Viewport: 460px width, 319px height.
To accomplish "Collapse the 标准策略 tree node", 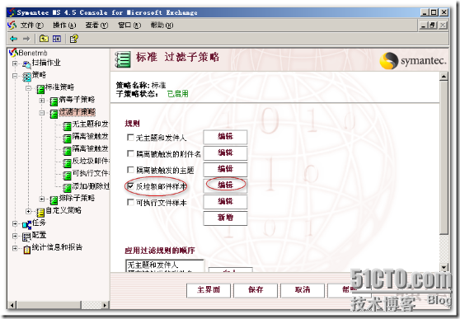I will 28,88.
